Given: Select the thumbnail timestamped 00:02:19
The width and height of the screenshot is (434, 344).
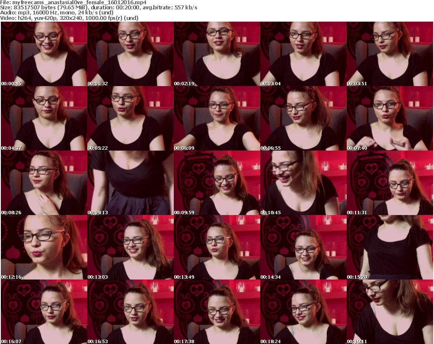Looking at the screenshot, I should 217,54.
